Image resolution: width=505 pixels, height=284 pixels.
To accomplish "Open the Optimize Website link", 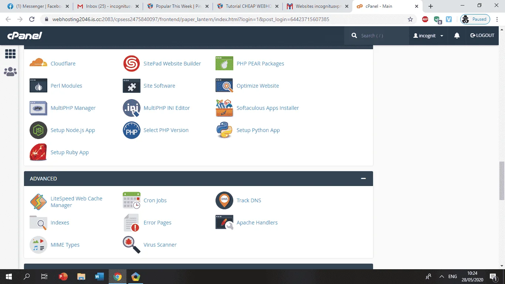I will [x=258, y=86].
